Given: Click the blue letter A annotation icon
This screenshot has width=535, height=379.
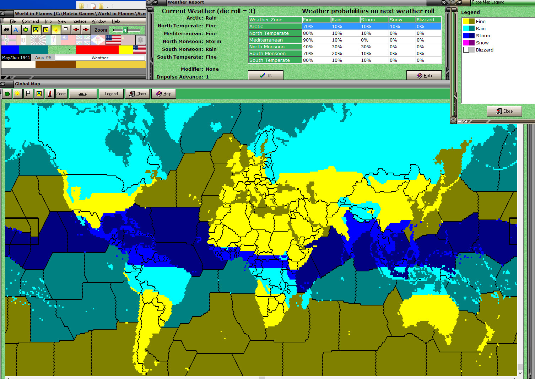Looking at the screenshot, I should [16, 29].
